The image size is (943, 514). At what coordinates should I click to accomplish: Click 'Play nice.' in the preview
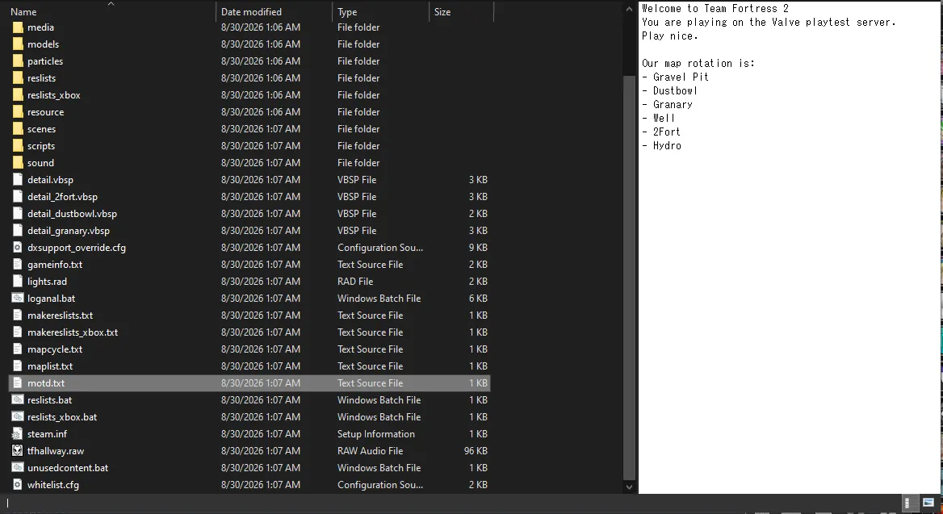pos(670,36)
